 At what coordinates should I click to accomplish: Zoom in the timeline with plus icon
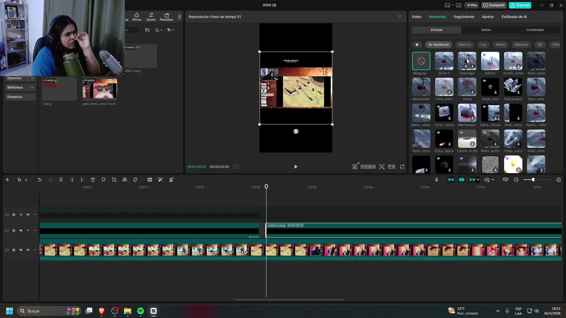pyautogui.click(x=558, y=180)
